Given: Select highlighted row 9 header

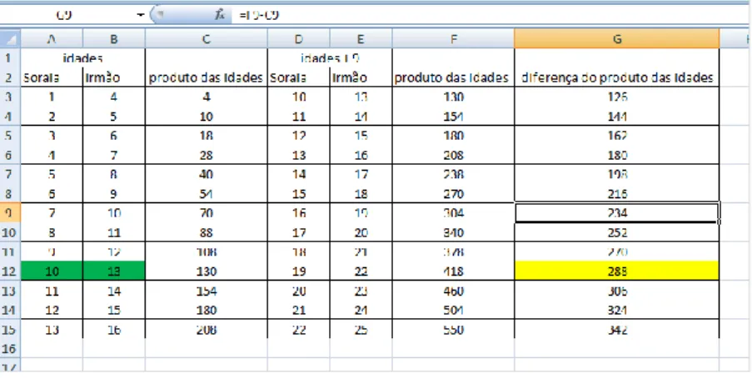Looking at the screenshot, I should coord(10,213).
